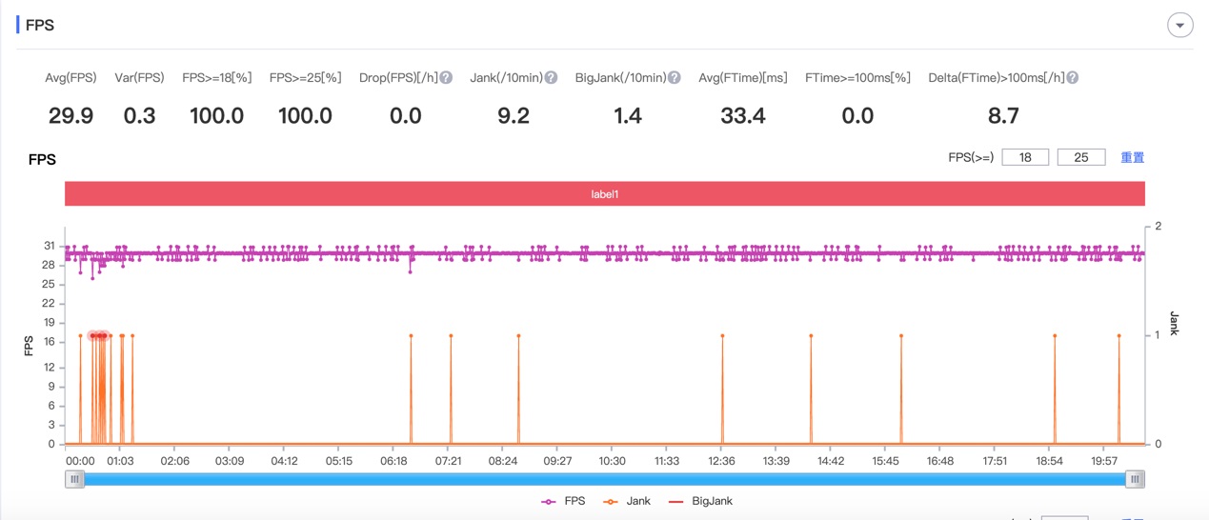Toggle the BigJank series in the legend
Viewport: 1209px width, 520px height.
click(700, 501)
